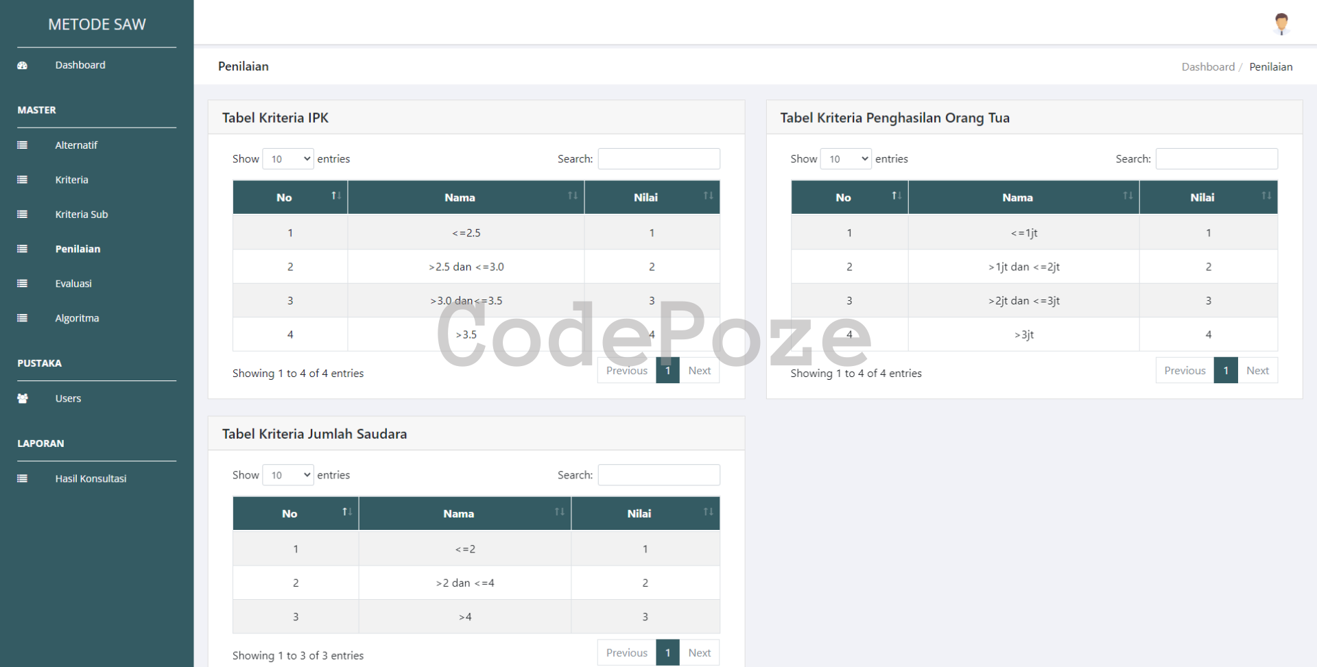Click the list icon beside Hasil Konsultasi
The width and height of the screenshot is (1317, 667).
coord(23,478)
